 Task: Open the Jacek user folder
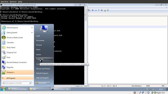[38, 36]
